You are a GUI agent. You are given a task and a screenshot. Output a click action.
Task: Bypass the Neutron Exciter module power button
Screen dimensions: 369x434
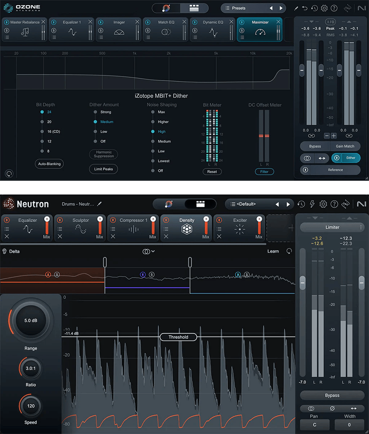(x=219, y=220)
